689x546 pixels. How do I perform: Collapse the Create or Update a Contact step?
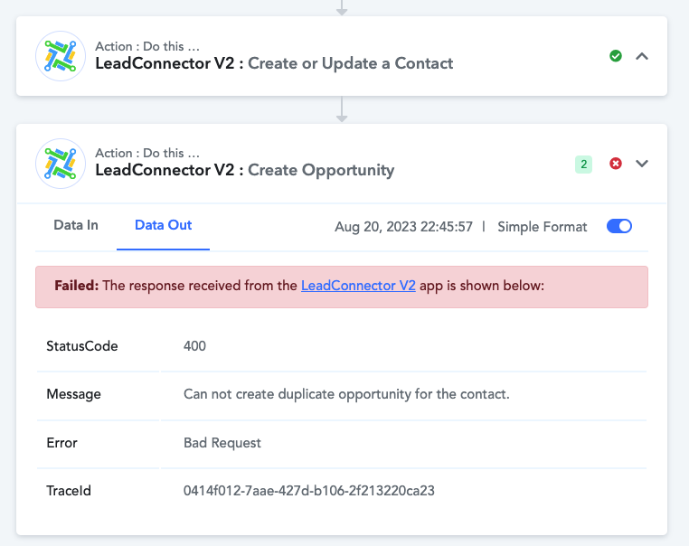tap(642, 56)
